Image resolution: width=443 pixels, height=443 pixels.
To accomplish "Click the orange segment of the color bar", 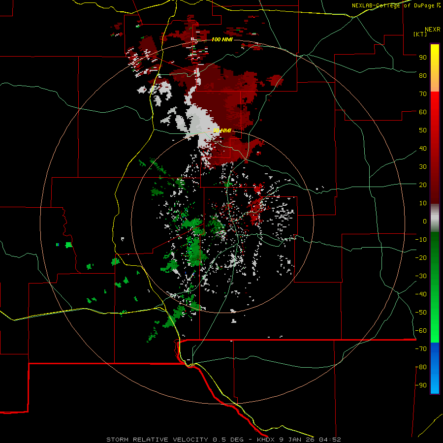I will coord(435,84).
